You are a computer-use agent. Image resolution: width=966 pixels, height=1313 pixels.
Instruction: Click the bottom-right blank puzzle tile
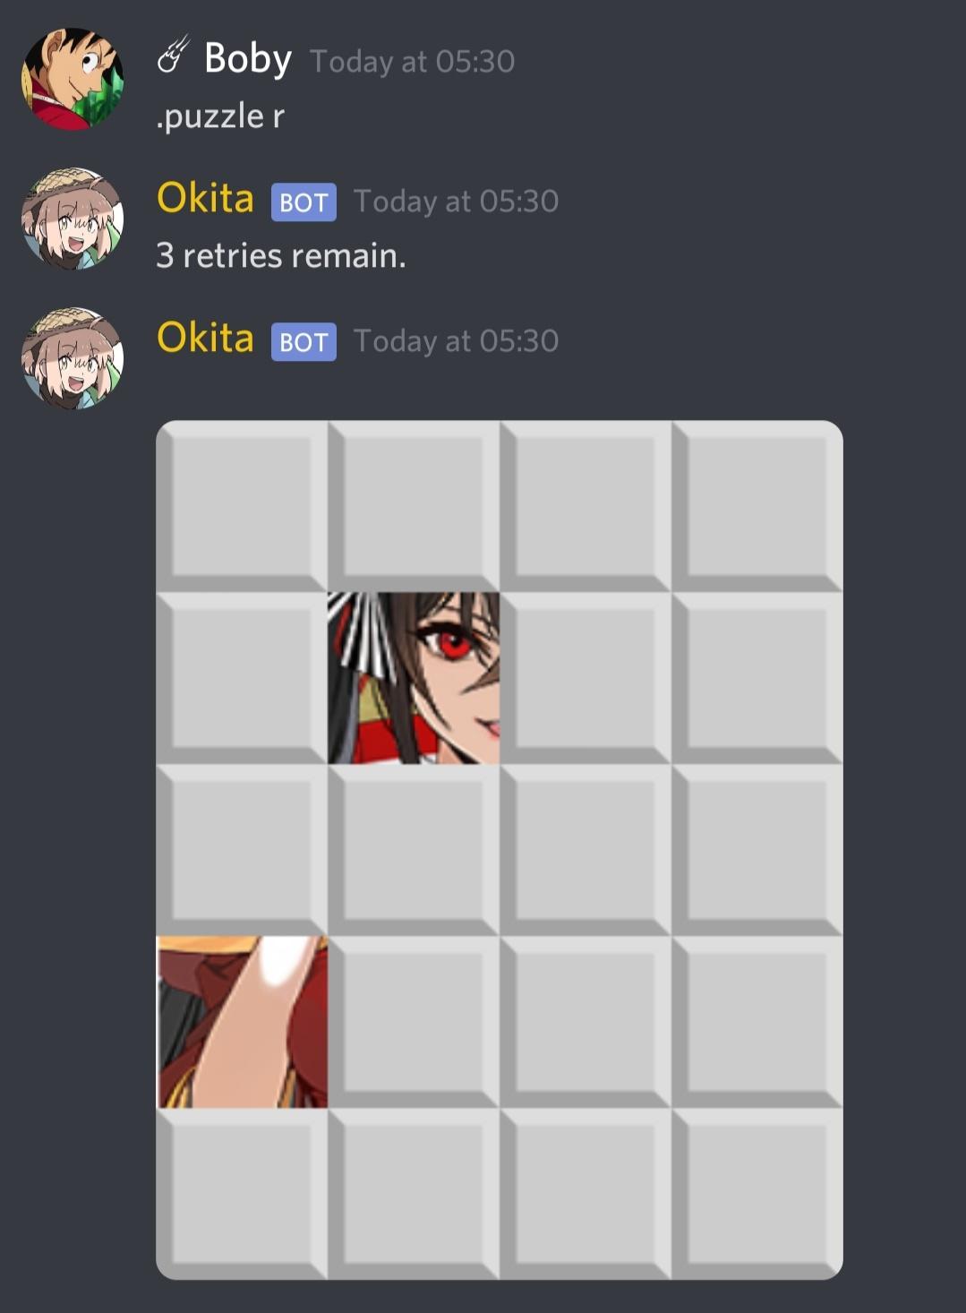click(757, 1194)
